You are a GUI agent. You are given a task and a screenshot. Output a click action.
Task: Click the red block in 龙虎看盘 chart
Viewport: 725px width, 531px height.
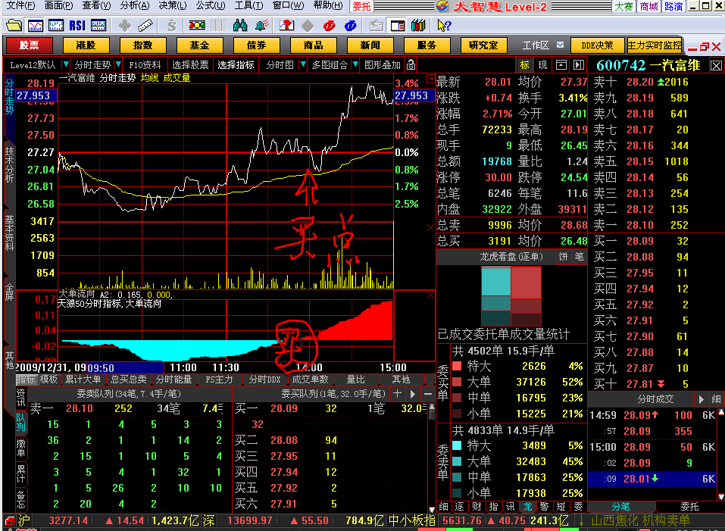[527, 283]
